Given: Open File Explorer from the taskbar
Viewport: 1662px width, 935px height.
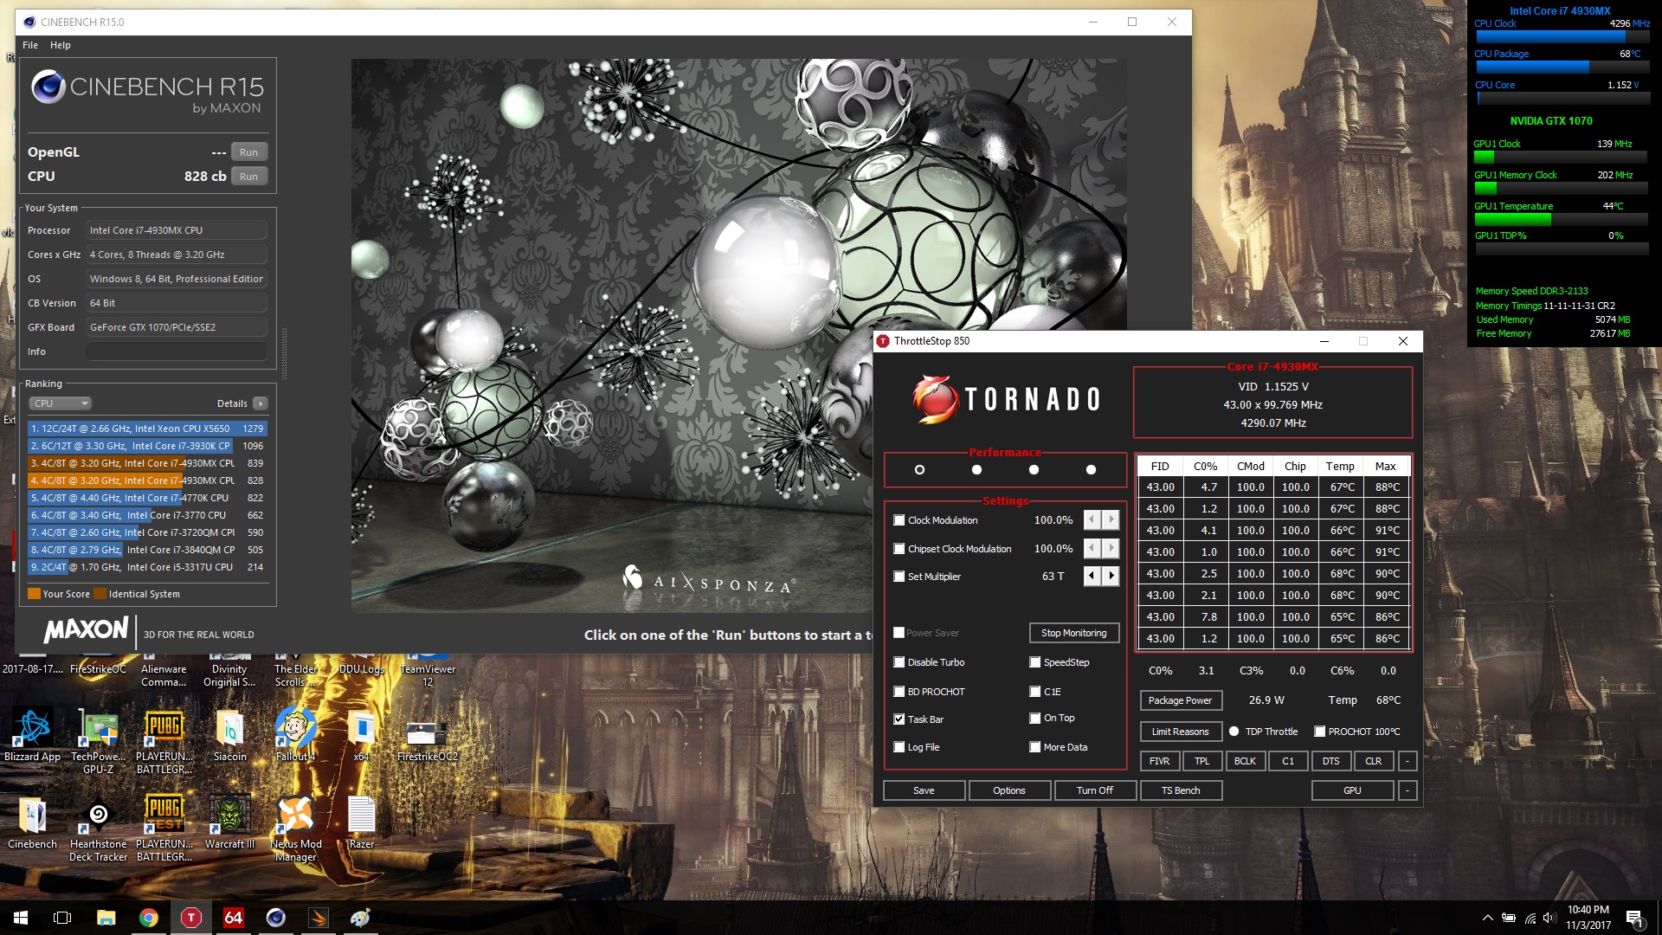Looking at the screenshot, I should point(106,918).
